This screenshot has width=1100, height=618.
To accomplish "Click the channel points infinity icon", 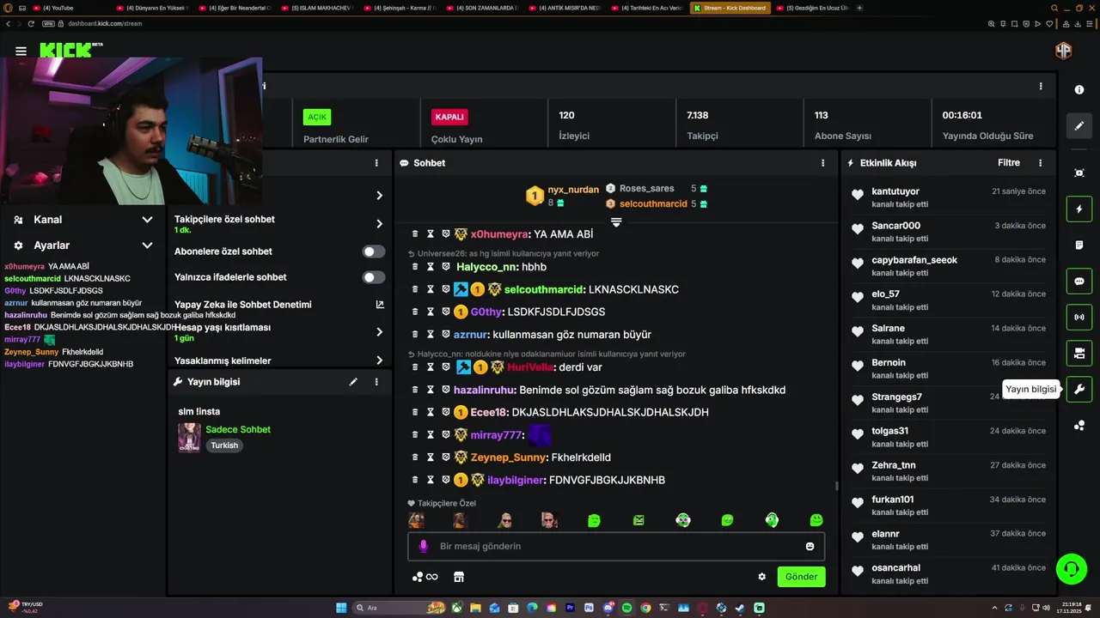I will 425,577.
